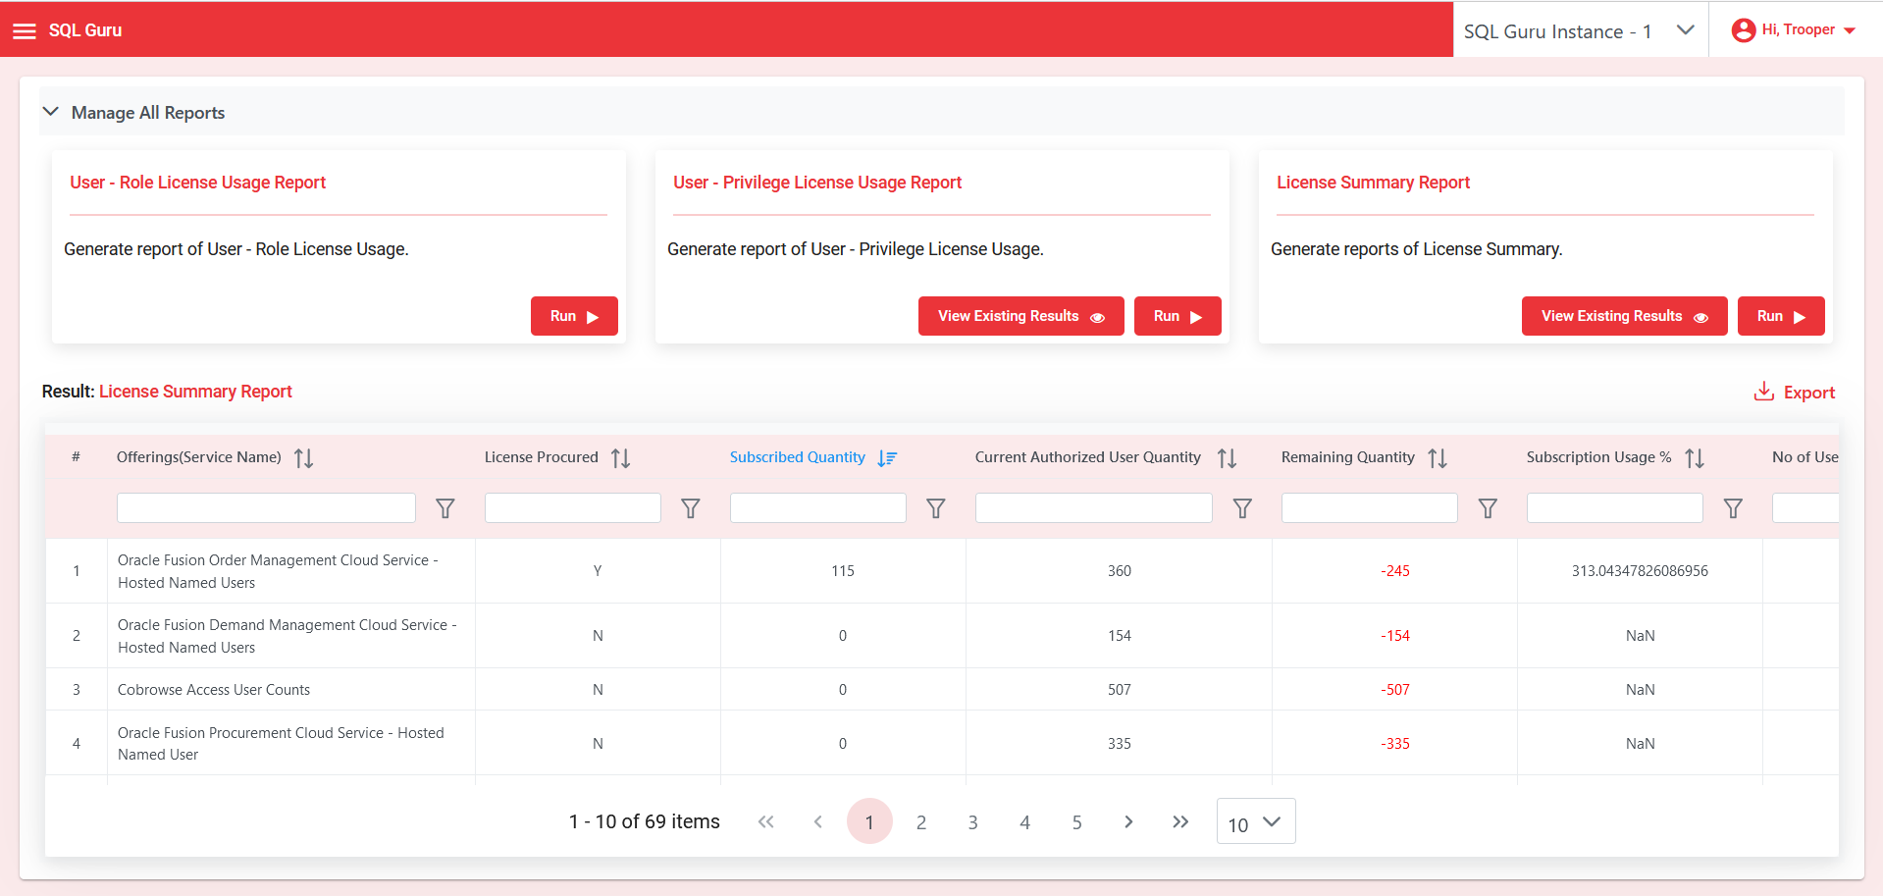The height and width of the screenshot is (896, 1883).
Task: Click the Export download icon
Action: tap(1763, 392)
